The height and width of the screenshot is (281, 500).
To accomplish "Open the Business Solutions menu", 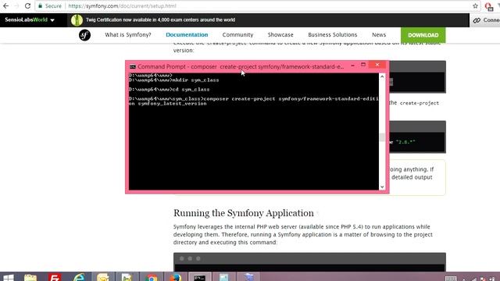I will click(333, 34).
